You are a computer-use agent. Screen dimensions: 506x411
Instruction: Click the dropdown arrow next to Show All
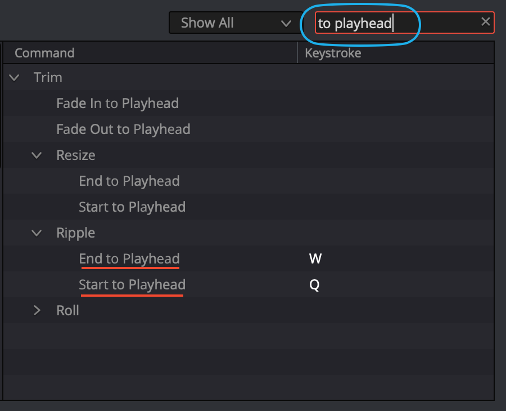pos(286,23)
